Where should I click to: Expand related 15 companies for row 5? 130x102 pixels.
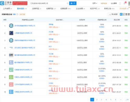point(54,57)
